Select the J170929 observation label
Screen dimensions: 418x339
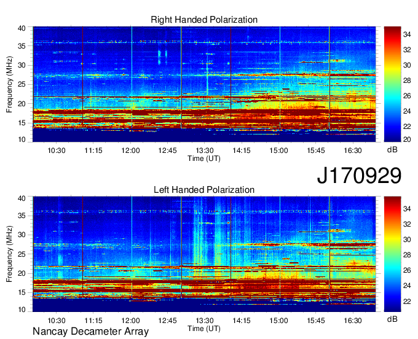coord(359,176)
